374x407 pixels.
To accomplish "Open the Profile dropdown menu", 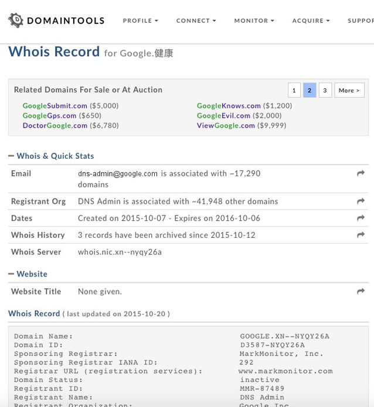I will pos(140,21).
